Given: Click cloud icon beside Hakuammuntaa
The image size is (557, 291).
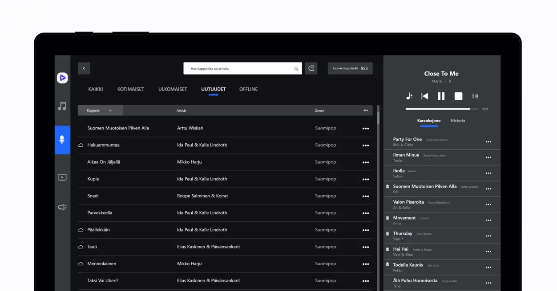Looking at the screenshot, I should tap(81, 145).
